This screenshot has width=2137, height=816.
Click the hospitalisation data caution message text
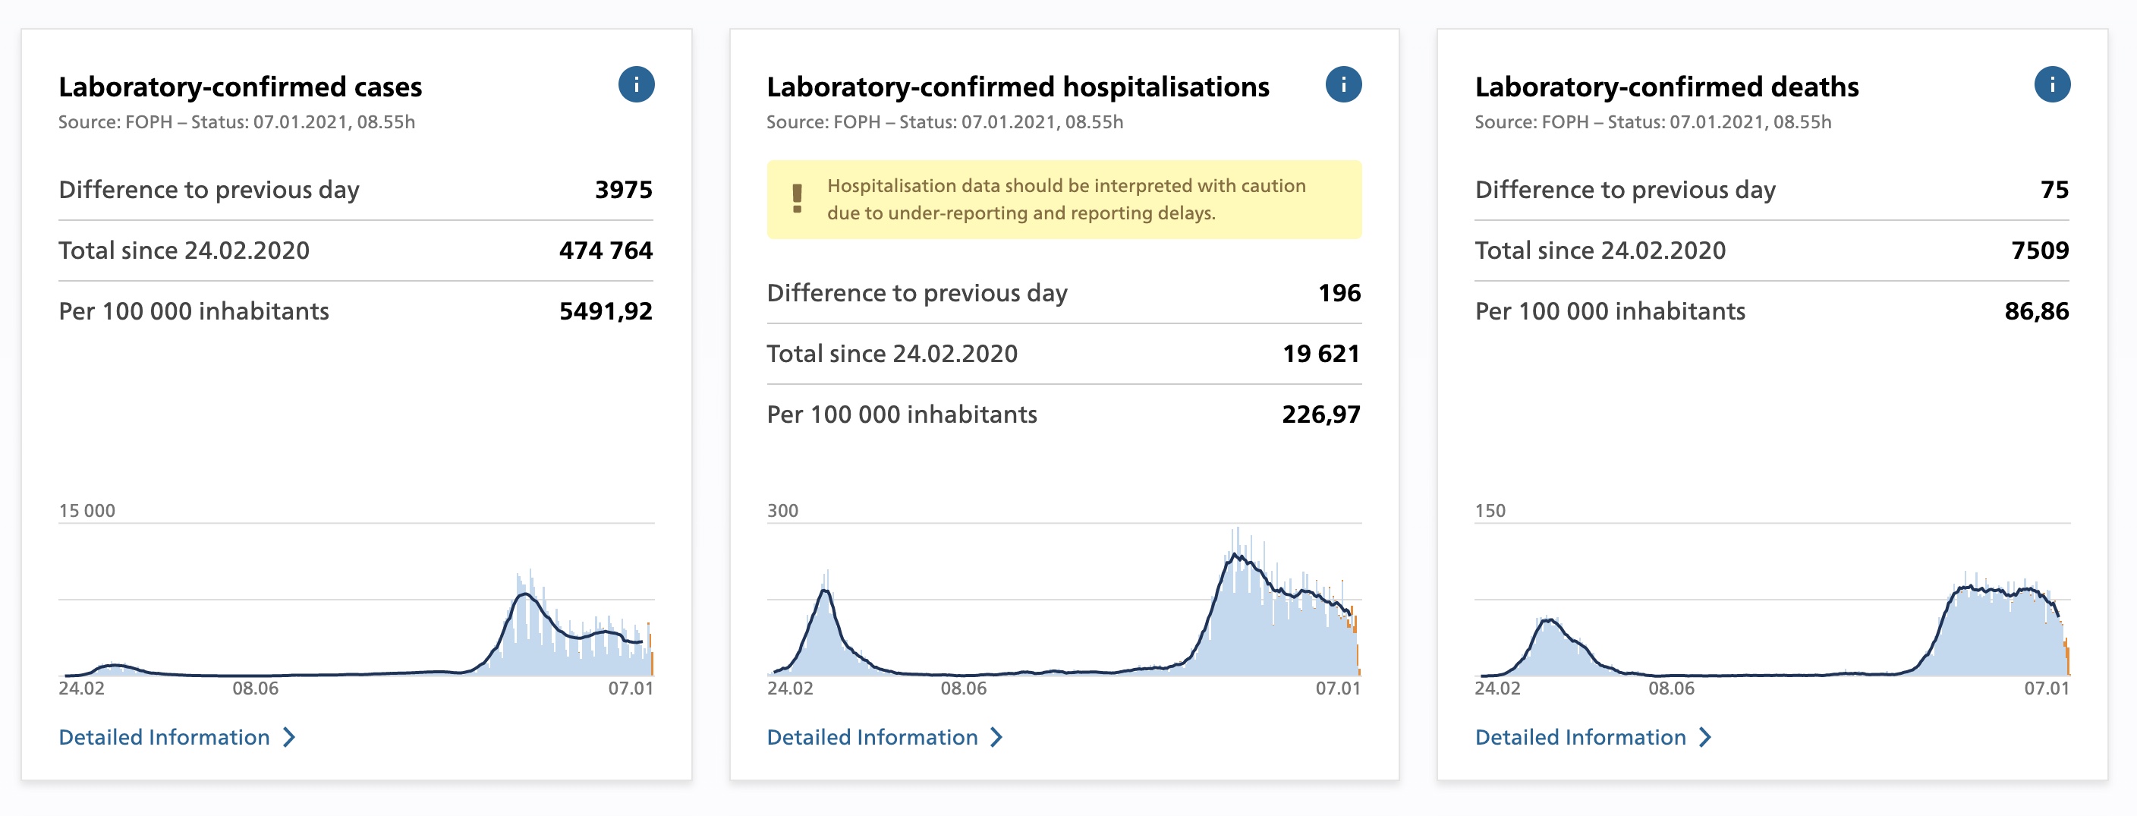1066,199
